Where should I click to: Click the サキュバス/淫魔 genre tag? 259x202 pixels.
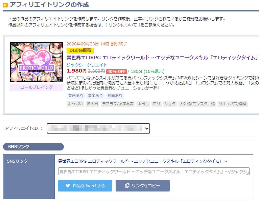click(x=233, y=104)
